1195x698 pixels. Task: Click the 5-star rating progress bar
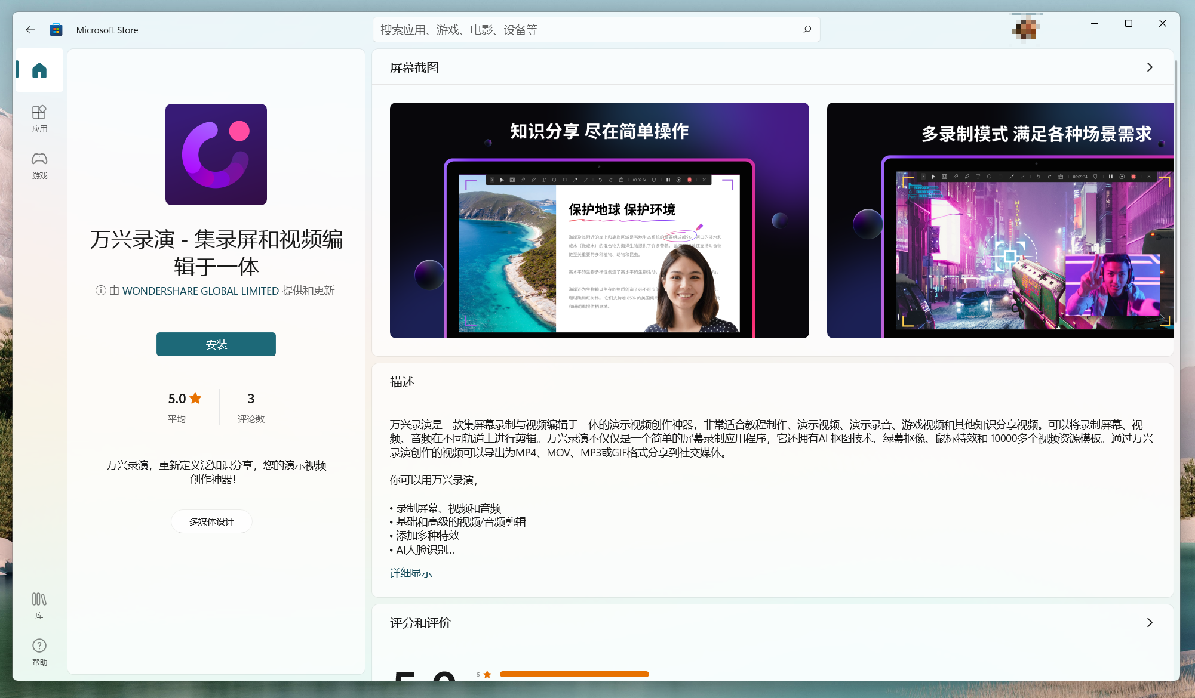click(575, 674)
